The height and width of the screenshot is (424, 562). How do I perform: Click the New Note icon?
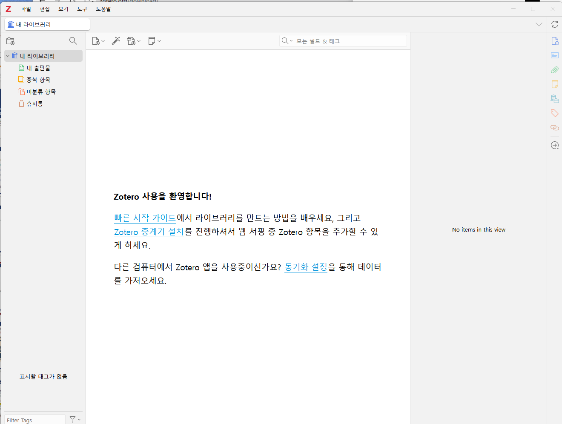152,41
